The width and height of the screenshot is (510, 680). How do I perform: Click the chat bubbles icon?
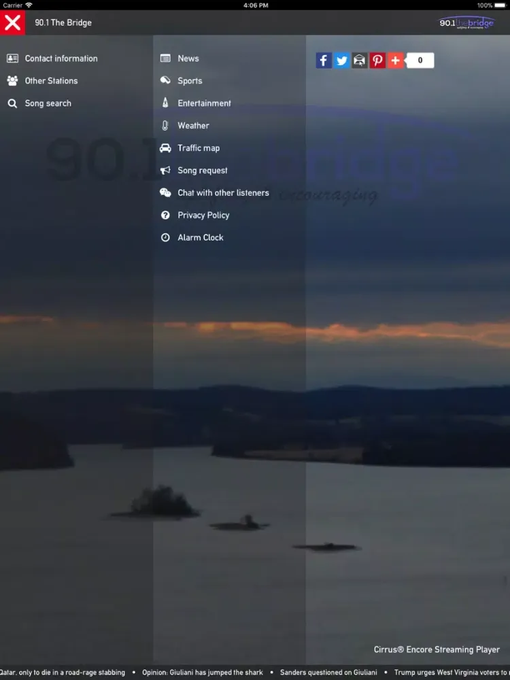[165, 192]
